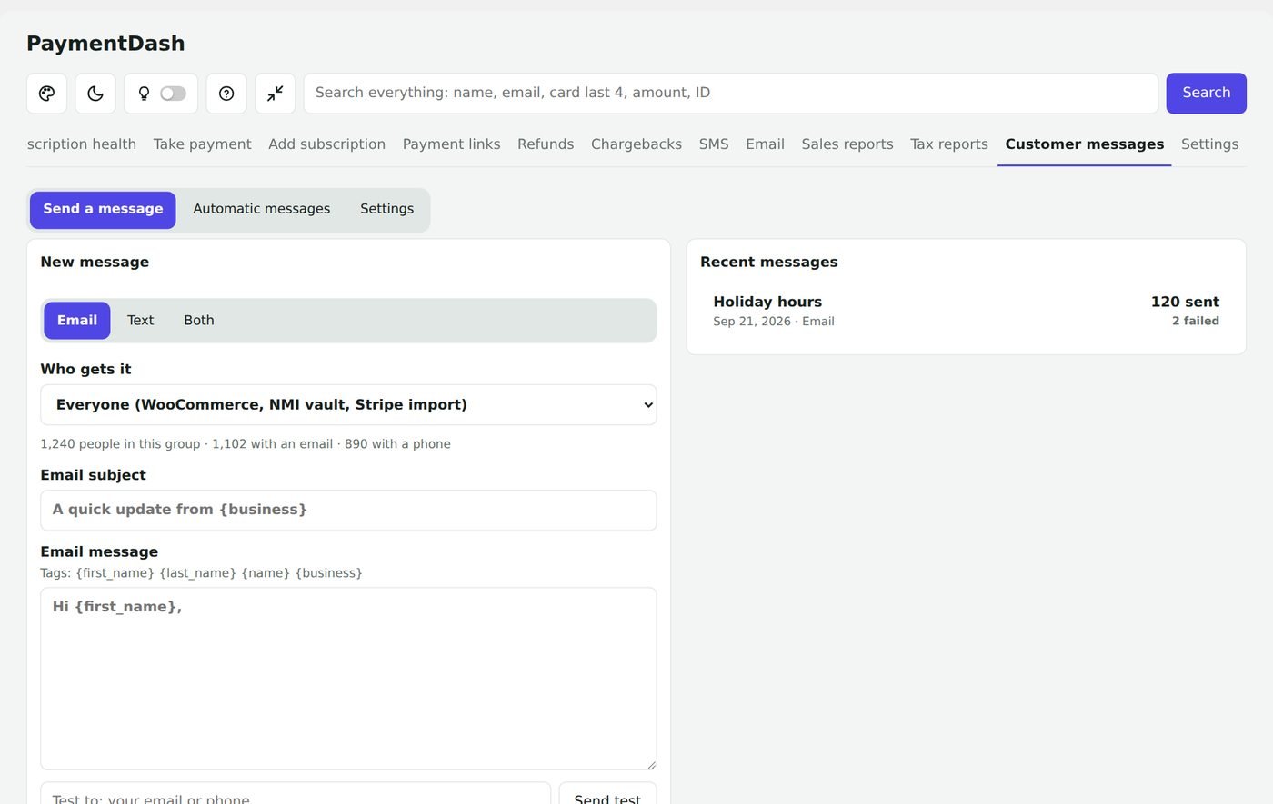Open the color theme palette icon
Viewport: 1273px width, 804px height.
point(47,94)
